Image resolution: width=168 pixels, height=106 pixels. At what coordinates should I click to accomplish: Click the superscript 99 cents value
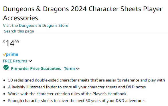pos(17,42)
